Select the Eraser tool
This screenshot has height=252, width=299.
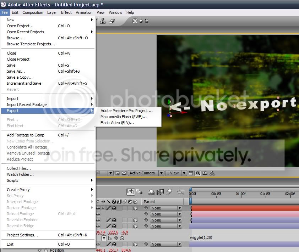pyautogui.click(x=112, y=21)
